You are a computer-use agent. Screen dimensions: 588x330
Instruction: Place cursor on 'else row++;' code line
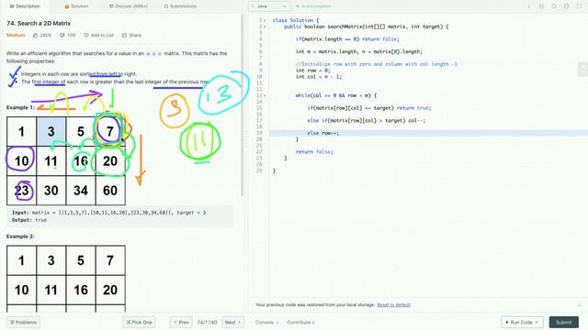(322, 133)
